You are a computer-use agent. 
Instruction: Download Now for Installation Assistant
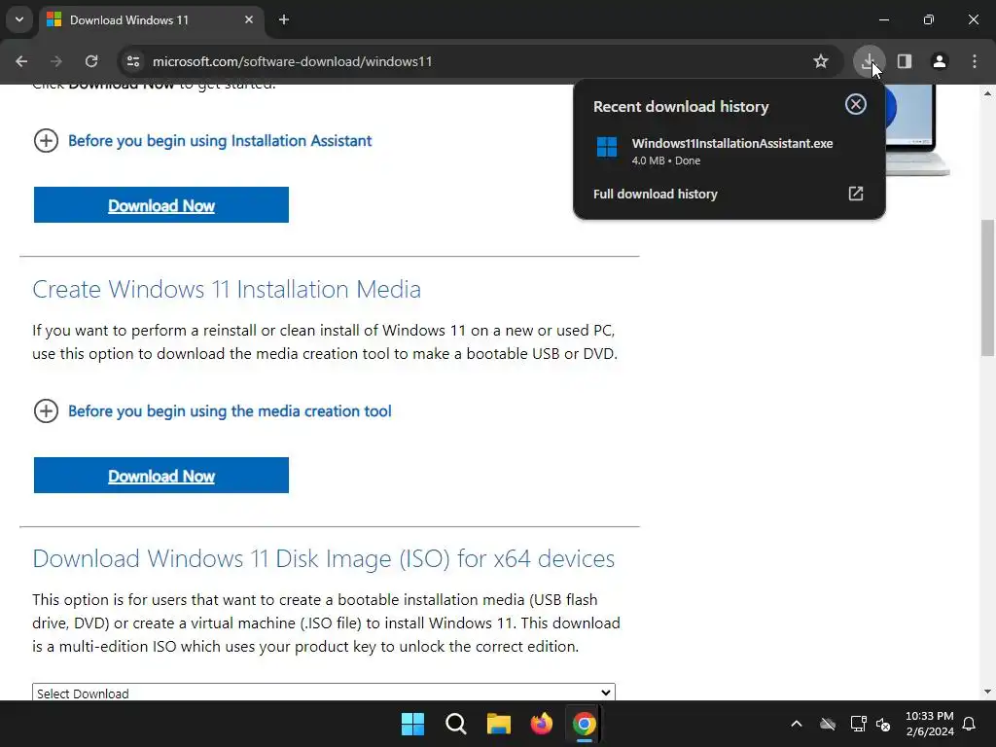(x=161, y=205)
